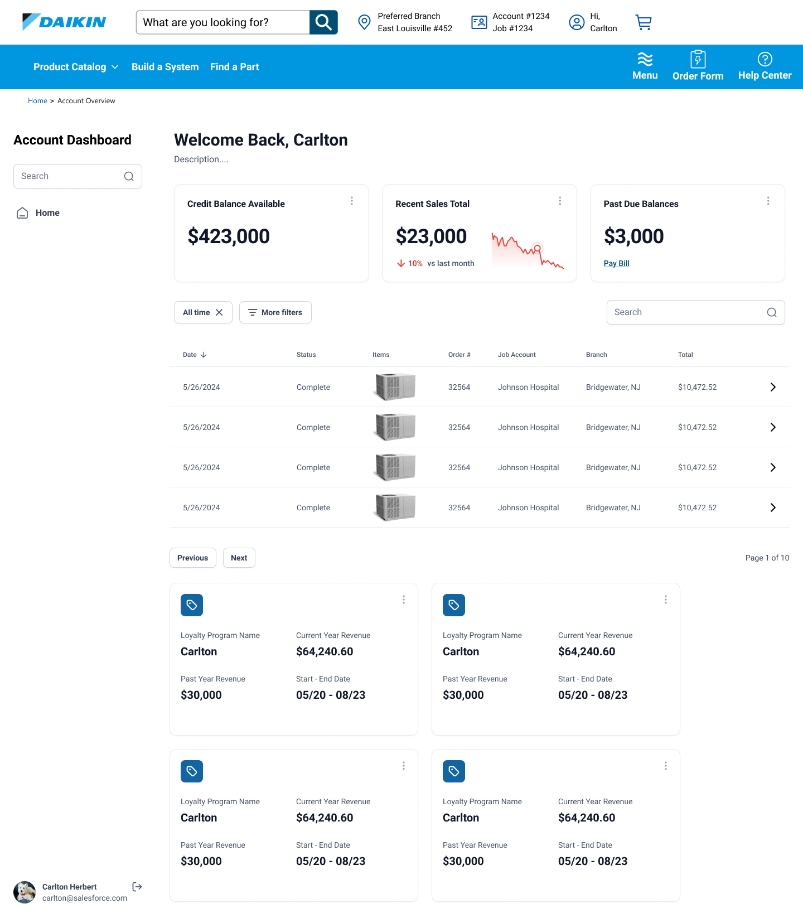Click the last order's product thumbnail
Viewport: 803px width, 923px height.
[x=395, y=508]
